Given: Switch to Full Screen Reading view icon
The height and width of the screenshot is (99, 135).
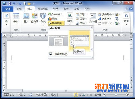Looking at the screenshot, I should [x=80, y=95].
